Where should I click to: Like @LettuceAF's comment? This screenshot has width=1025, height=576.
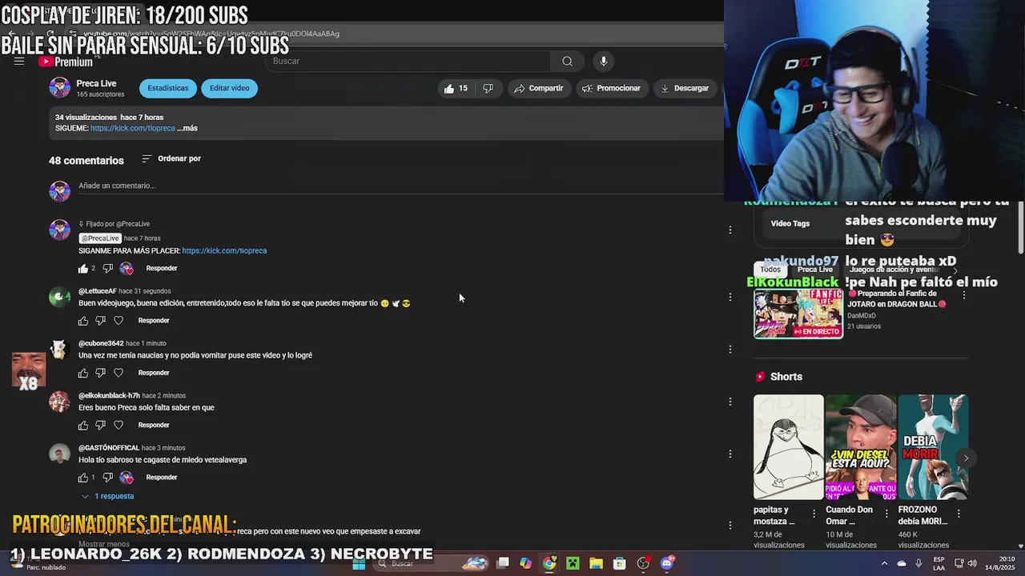click(x=83, y=321)
